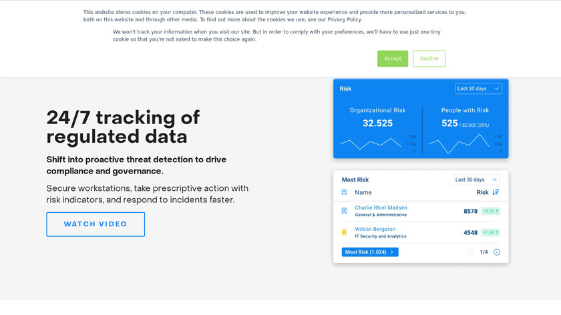Image resolution: width=561 pixels, height=315 pixels.
Task: Accept the cookie consent
Action: (x=392, y=59)
